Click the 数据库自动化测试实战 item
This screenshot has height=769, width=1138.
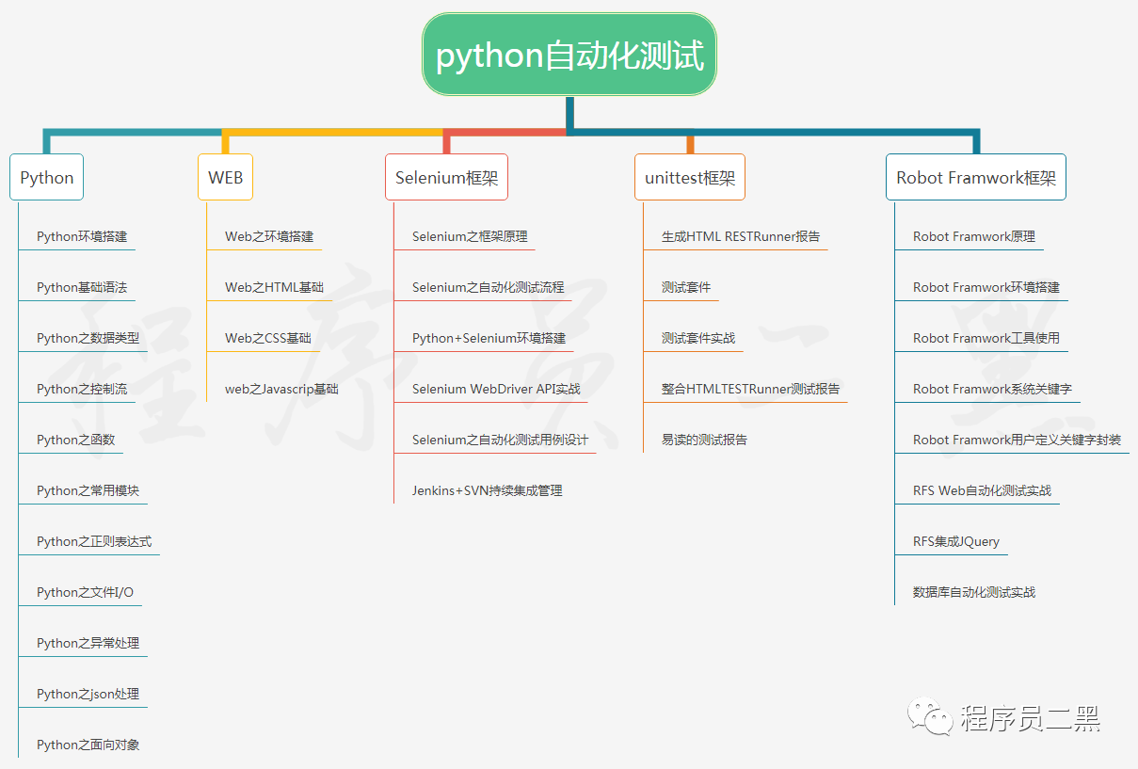[974, 592]
